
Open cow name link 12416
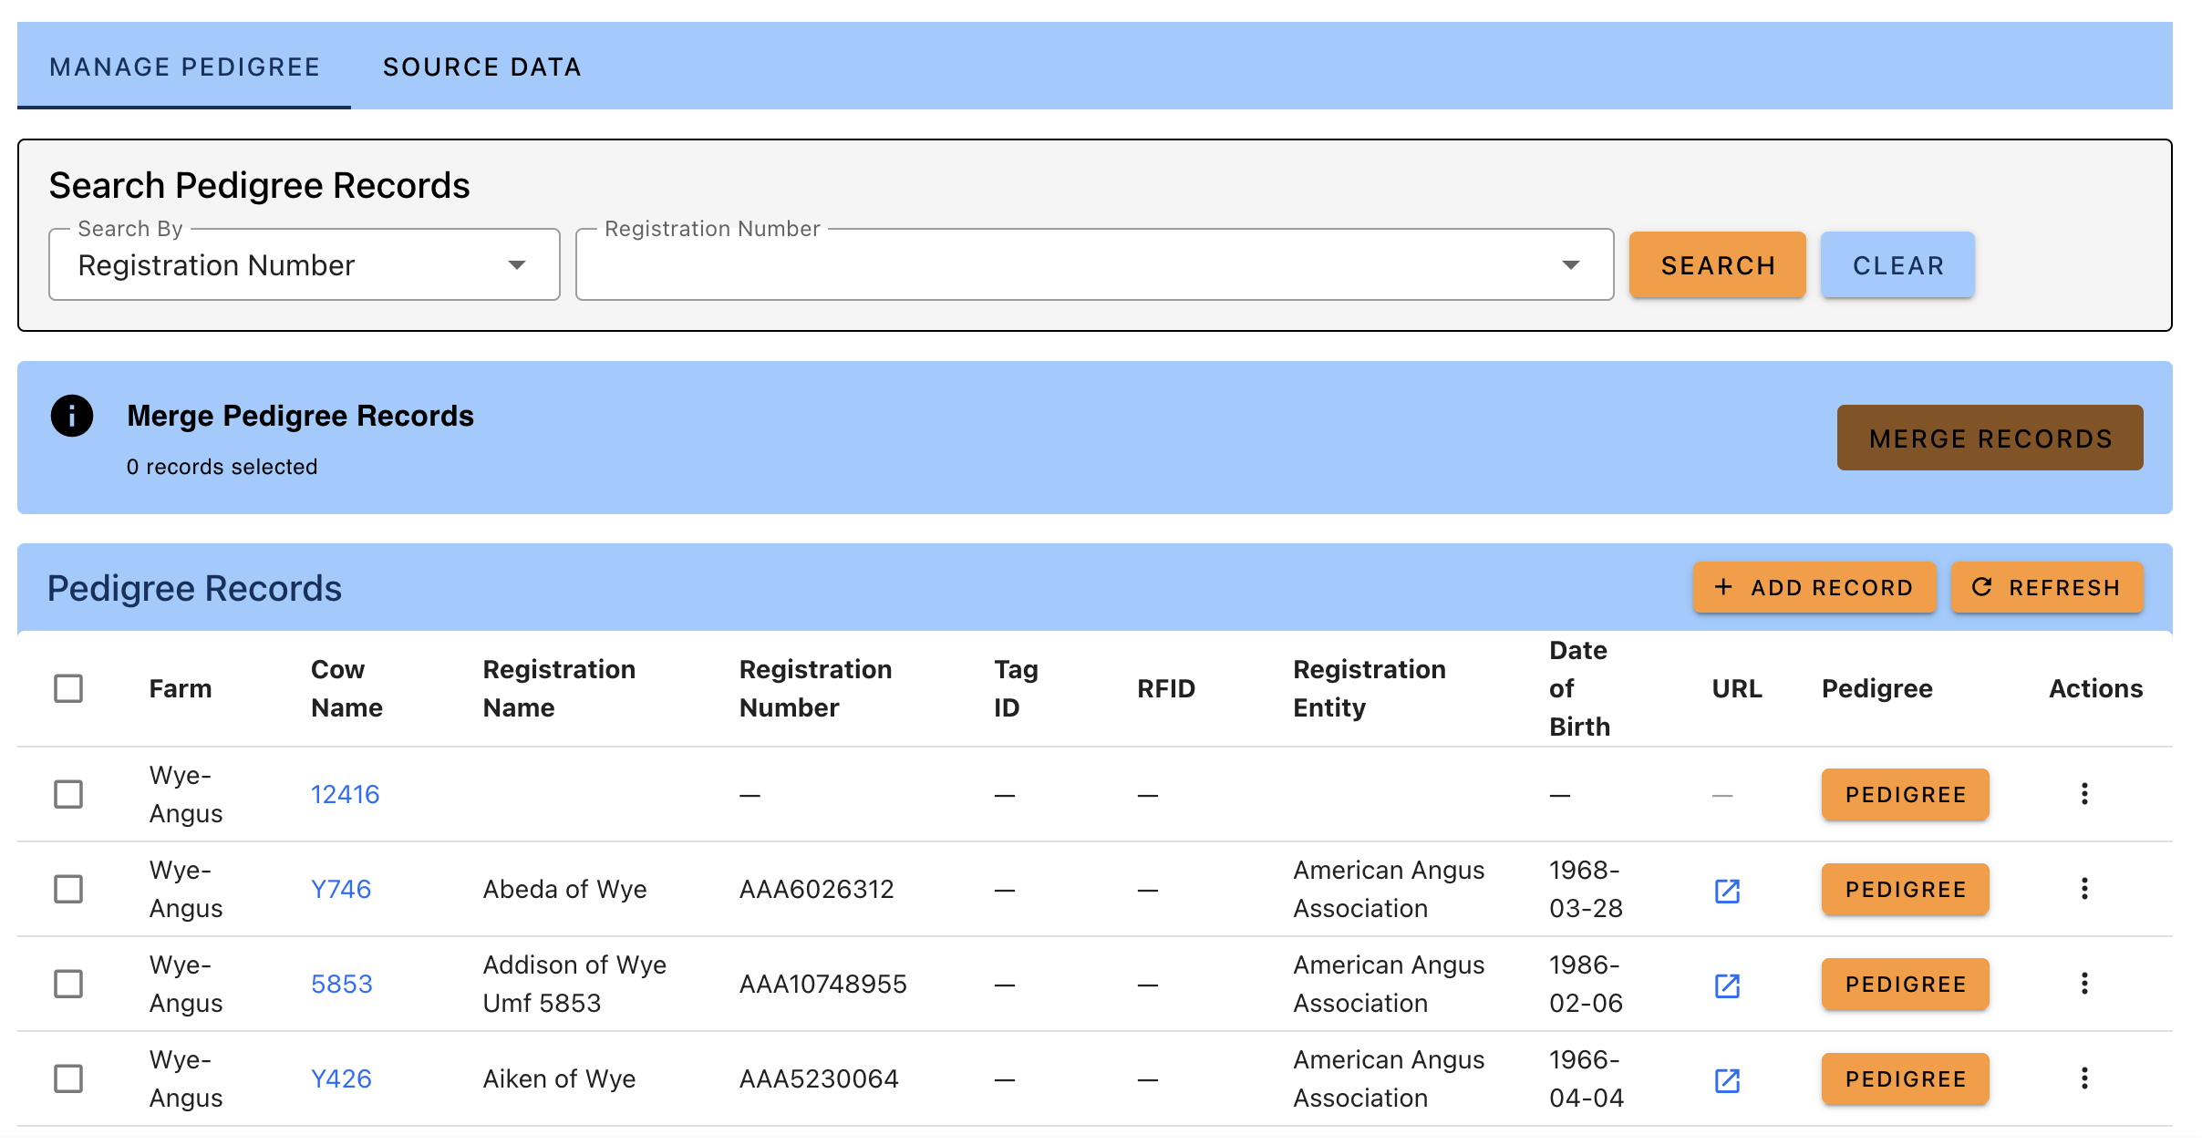(345, 795)
